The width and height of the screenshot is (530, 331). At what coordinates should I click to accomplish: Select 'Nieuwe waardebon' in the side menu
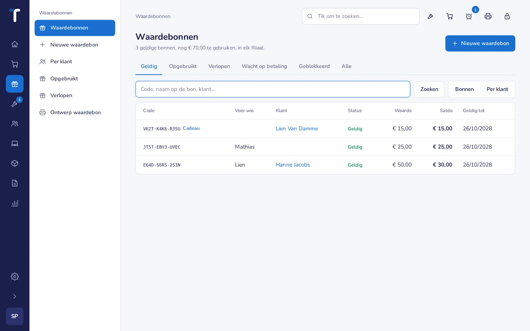pyautogui.click(x=75, y=45)
